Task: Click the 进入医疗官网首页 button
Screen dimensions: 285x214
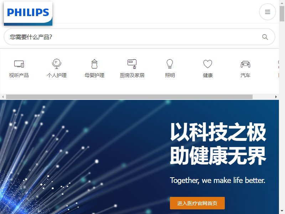Action: click(197, 203)
